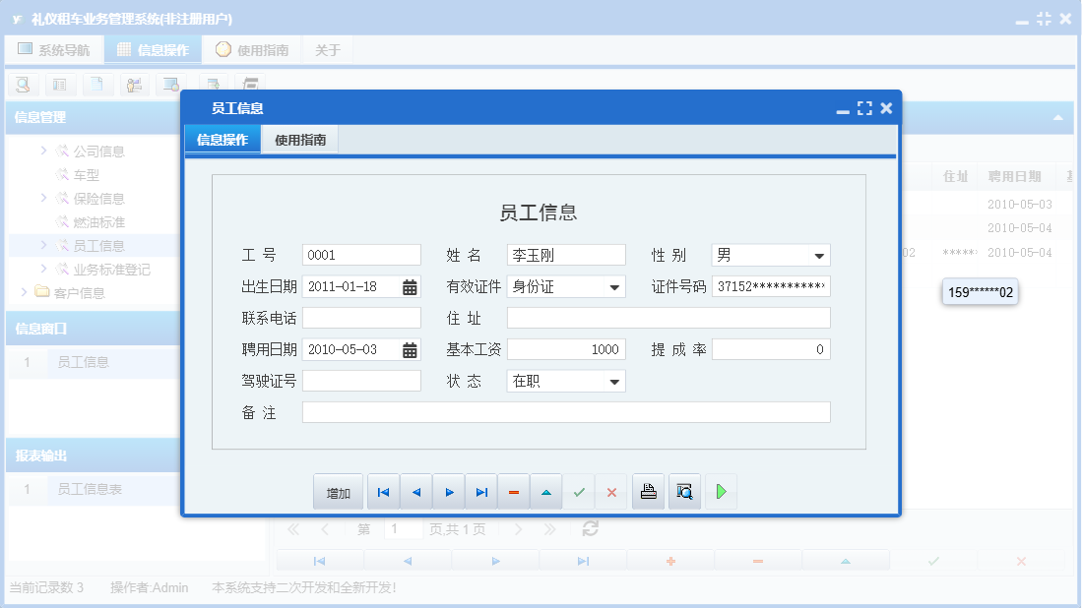
Task: Select the 系统导航 ribbon tab
Action: tap(54, 48)
